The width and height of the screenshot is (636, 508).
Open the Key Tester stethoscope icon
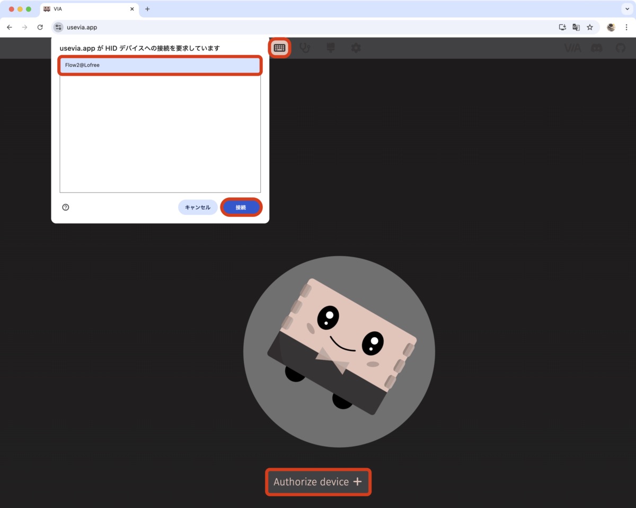point(305,48)
